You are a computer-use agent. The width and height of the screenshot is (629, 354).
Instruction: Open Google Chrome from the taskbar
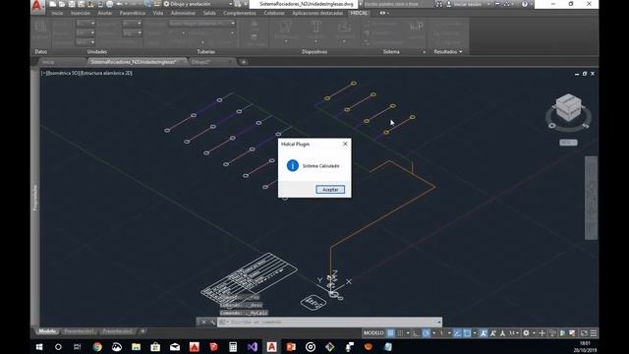point(97,347)
